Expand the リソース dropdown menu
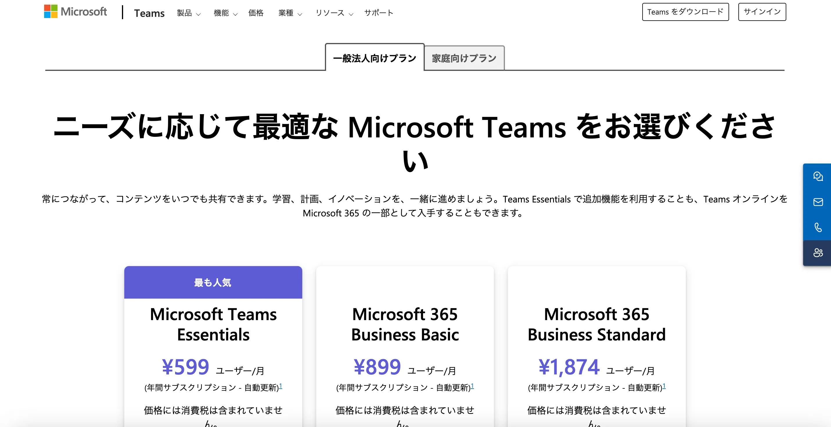This screenshot has height=427, width=831. coord(334,13)
